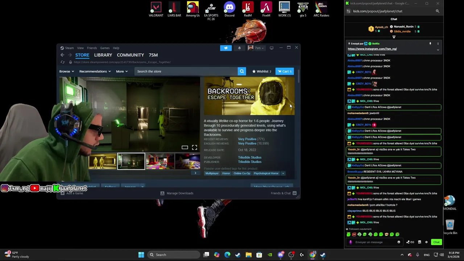This screenshot has height=261, width=464.
Task: Open Chrome from the taskbar
Action: (x=312, y=255)
